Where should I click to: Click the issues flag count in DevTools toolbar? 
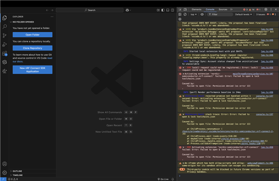[x=259, y=10]
